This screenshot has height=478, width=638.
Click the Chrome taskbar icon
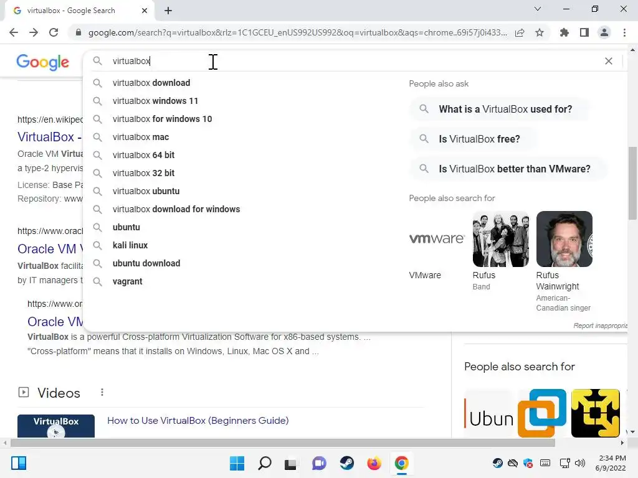pos(402,463)
